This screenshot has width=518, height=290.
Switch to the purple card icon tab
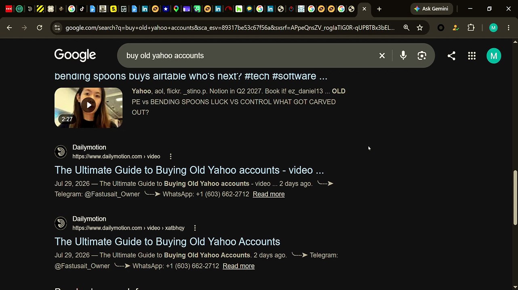coord(187,9)
